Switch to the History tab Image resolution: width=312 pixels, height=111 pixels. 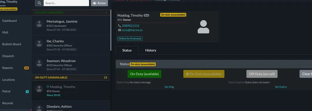coord(151,50)
